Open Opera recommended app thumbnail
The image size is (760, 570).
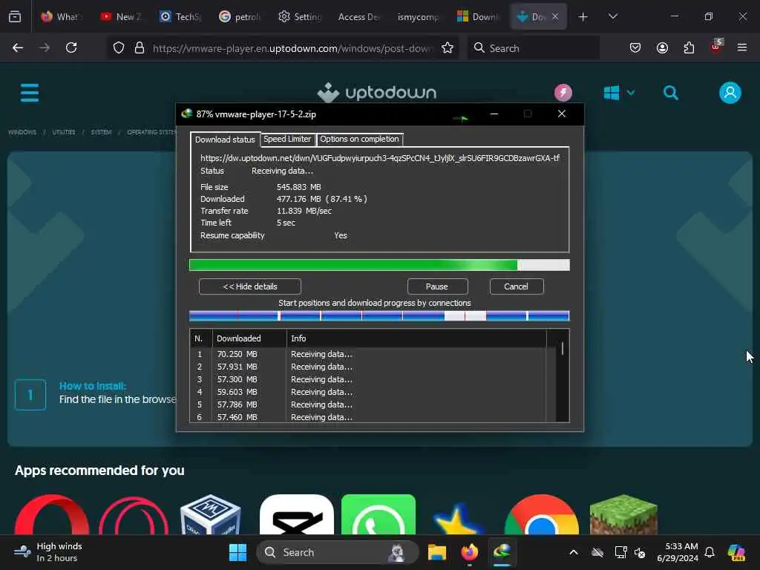[52, 515]
